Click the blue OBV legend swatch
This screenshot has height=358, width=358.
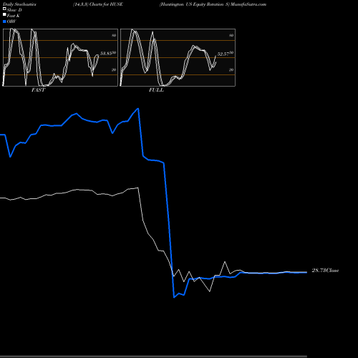pyautogui.click(x=4, y=21)
